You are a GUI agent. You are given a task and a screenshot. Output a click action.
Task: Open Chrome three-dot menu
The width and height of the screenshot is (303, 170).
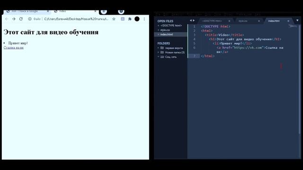coord(144,19)
